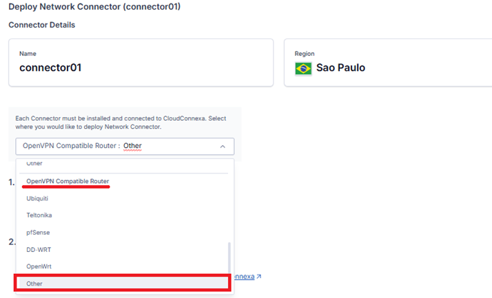
Task: Select pfSense in the dropdown list
Action: click(38, 233)
